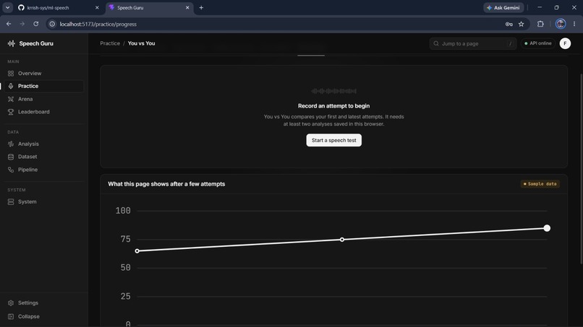Viewport: 583px width, 327px height.
Task: Click the Sample data badge
Action: pos(540,184)
